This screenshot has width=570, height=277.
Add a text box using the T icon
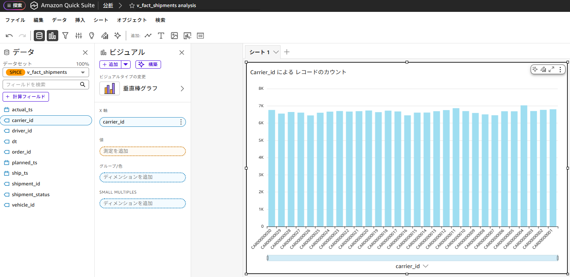pos(161,36)
